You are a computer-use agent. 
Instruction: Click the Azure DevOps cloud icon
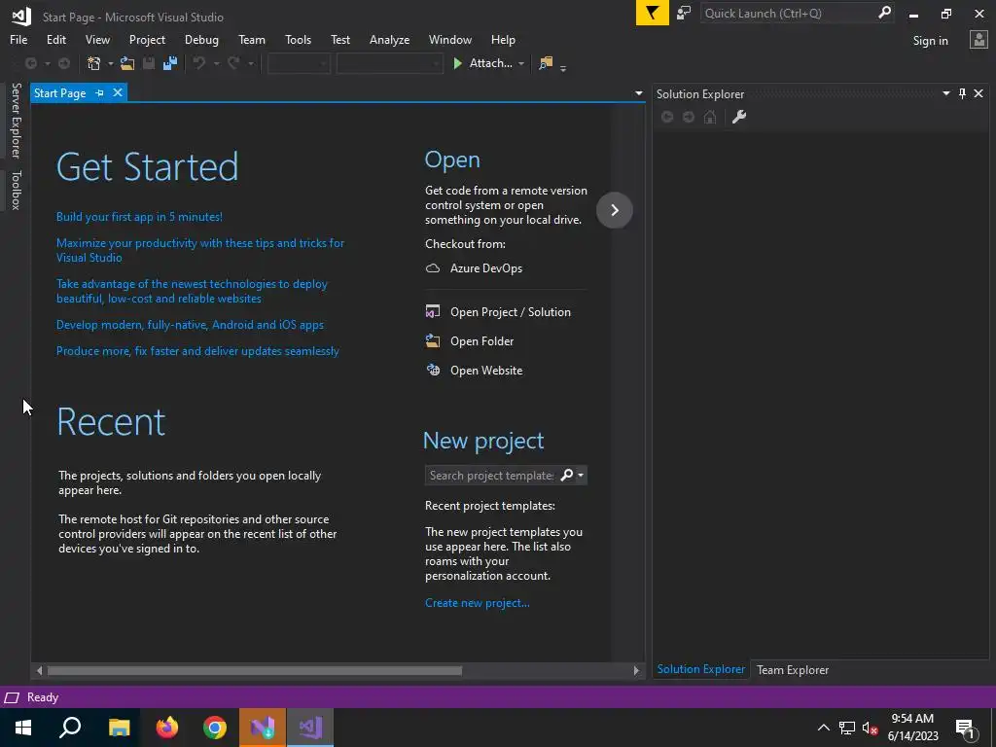coord(433,268)
